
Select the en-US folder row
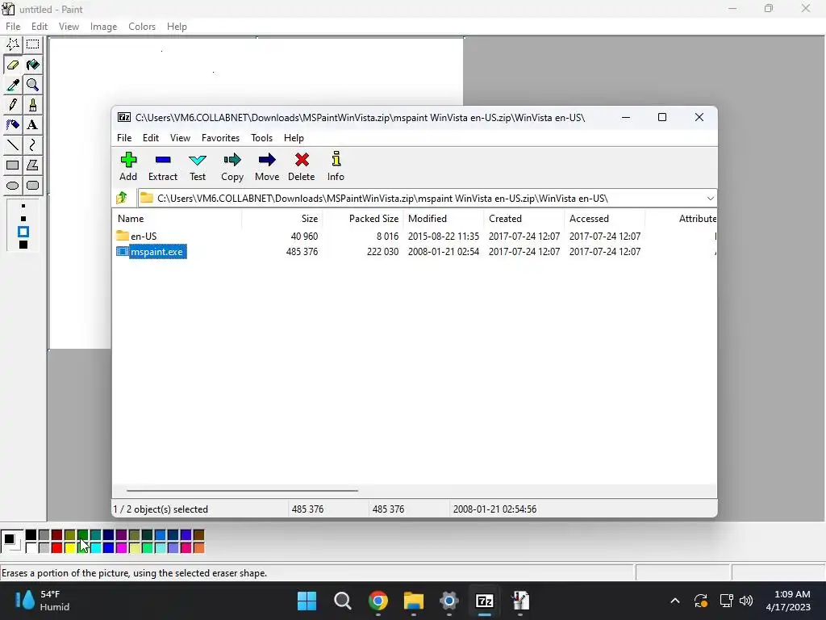coord(414,237)
